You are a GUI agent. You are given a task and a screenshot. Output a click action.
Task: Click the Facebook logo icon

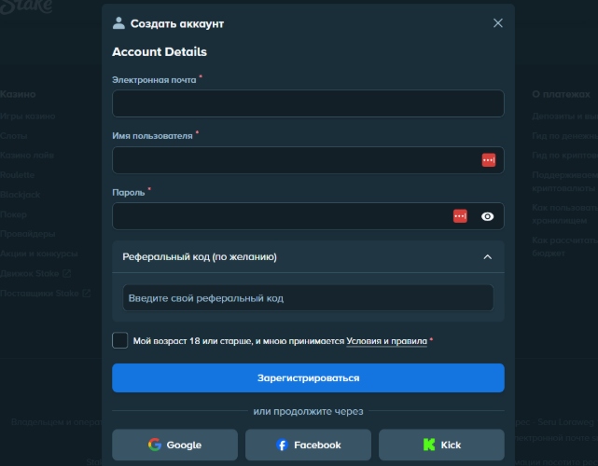(x=282, y=445)
